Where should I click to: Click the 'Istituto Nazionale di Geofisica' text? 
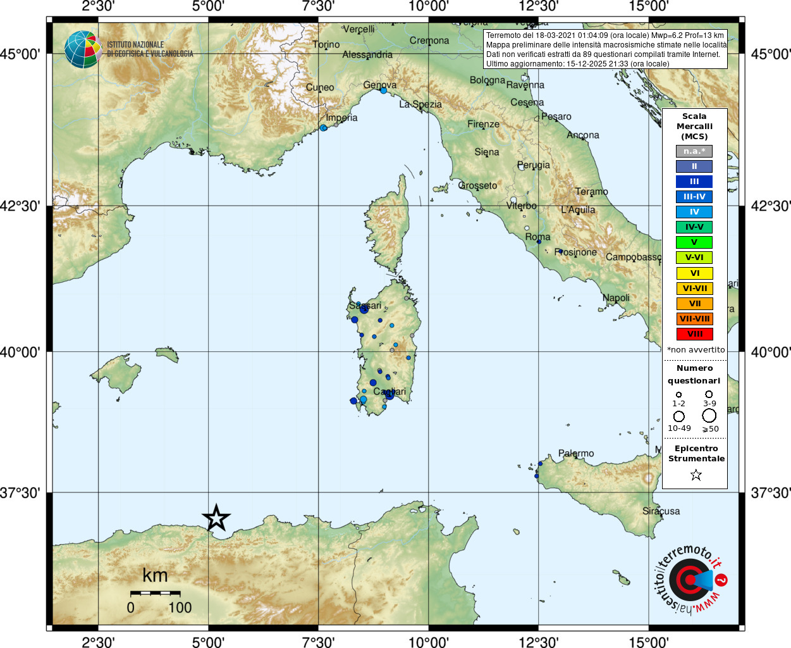(150, 49)
